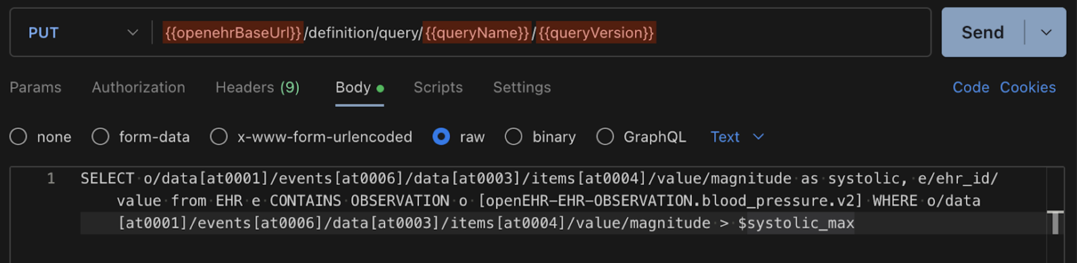Open the Cookies link
1077x263 pixels.
[1028, 88]
